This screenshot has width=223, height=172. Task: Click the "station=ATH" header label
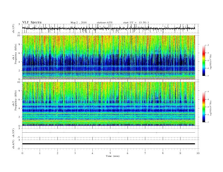click(104, 22)
